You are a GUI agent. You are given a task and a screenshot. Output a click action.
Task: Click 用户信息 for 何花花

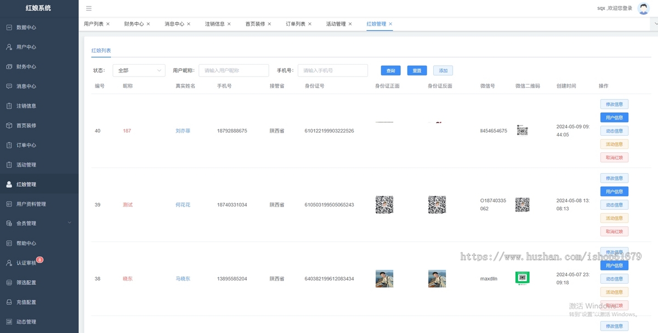coord(614,191)
